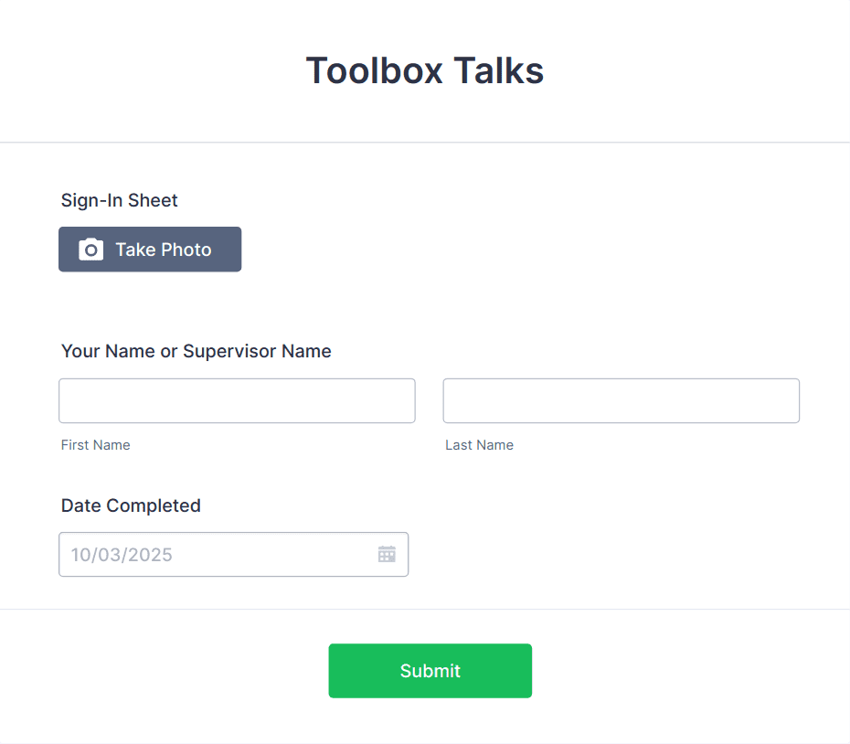Image resolution: width=850 pixels, height=744 pixels.
Task: Click the Toolbox Talks form title
Action: (x=424, y=70)
